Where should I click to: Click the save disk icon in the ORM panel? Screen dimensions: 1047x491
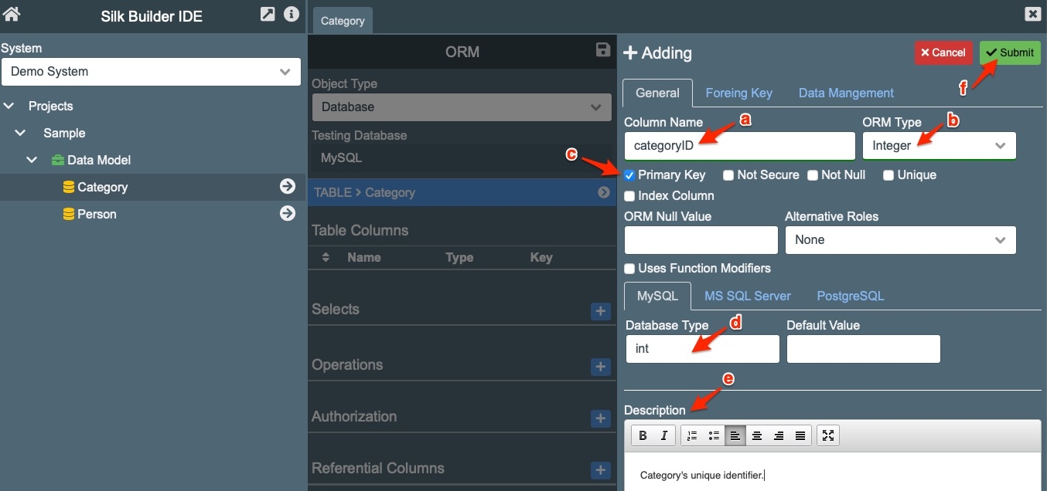(603, 50)
